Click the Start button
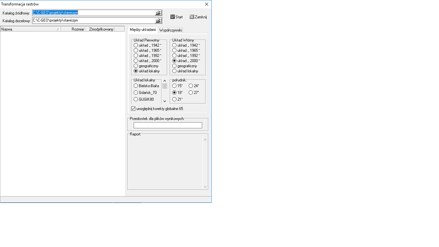This screenshot has width=439, height=247. click(x=177, y=17)
